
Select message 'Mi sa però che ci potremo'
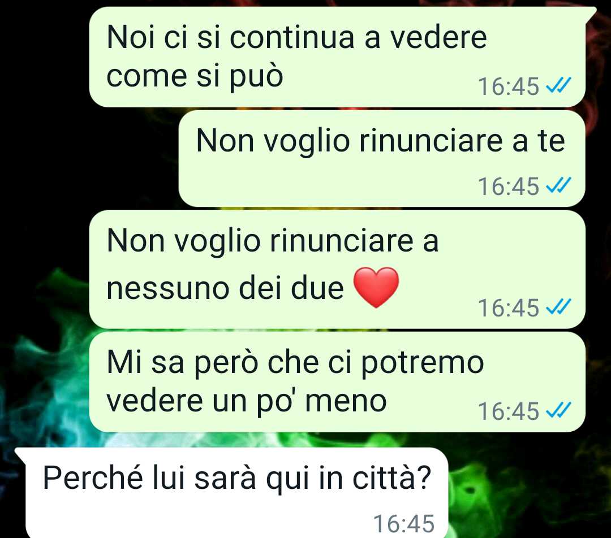click(x=337, y=382)
